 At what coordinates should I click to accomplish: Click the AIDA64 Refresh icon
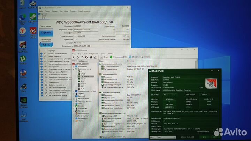click(86, 57)
